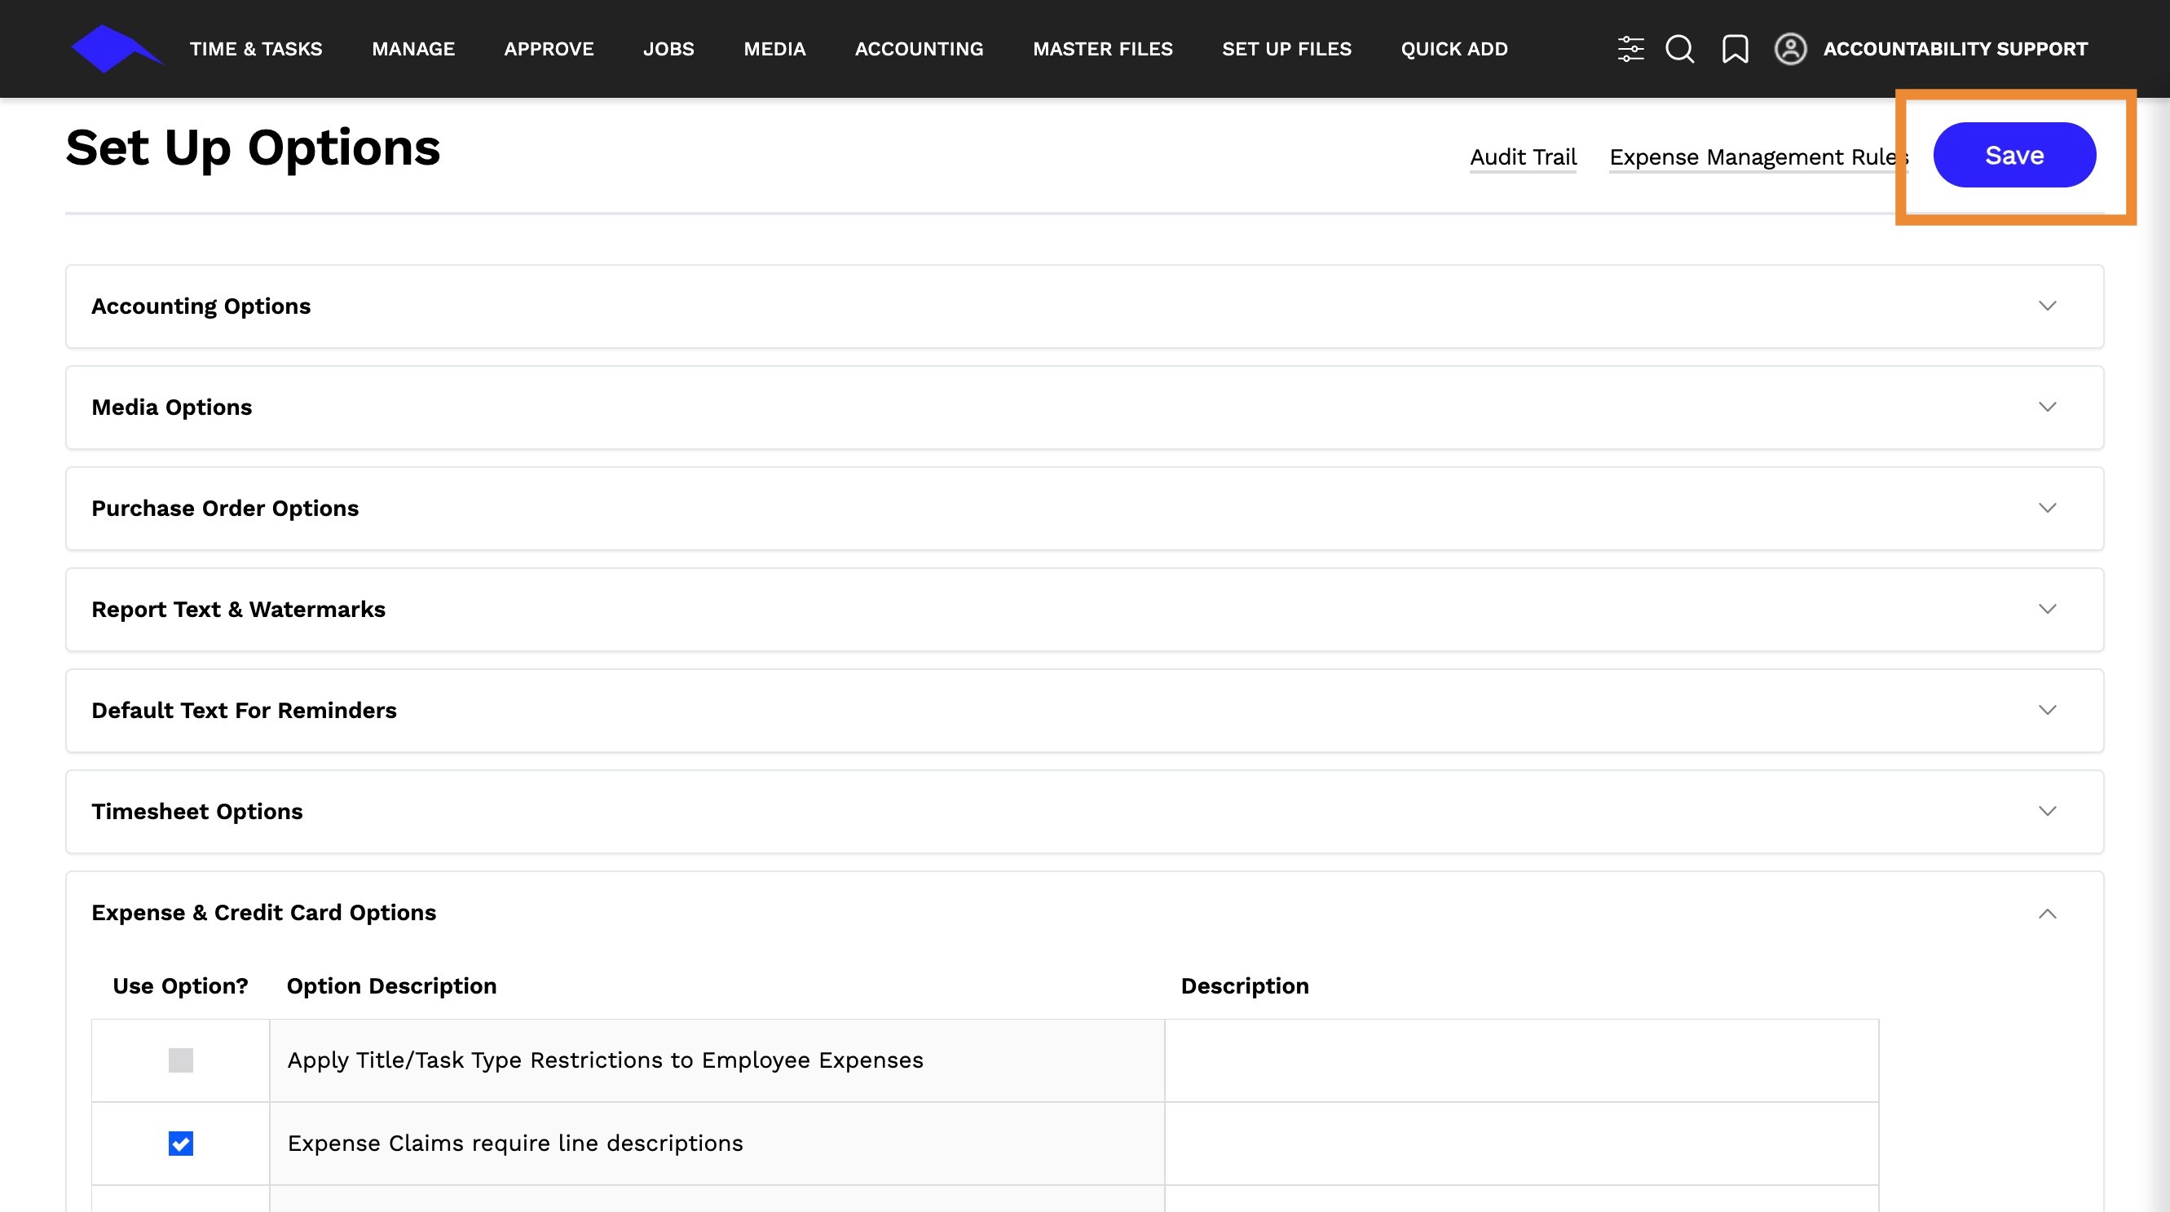Click the user profile avatar icon
This screenshot has height=1212, width=2170.
pyautogui.click(x=1790, y=49)
